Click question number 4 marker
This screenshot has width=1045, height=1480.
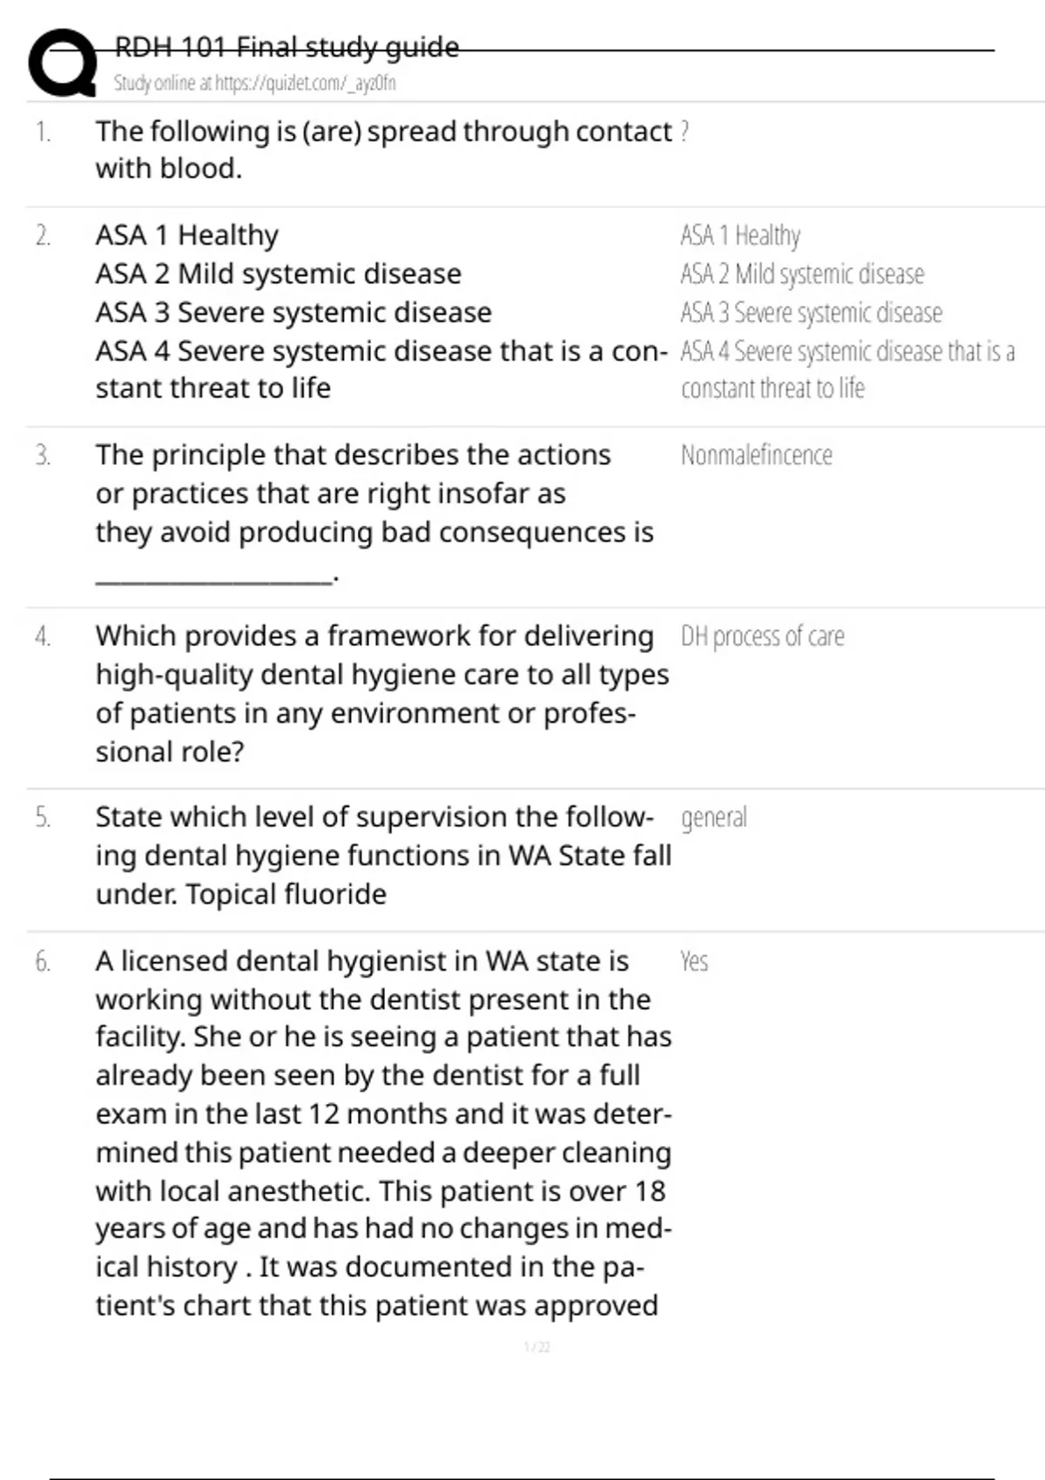pos(43,636)
